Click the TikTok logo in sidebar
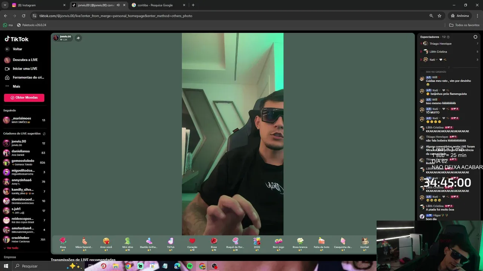Viewport: 483px width, 271px height. (x=17, y=39)
